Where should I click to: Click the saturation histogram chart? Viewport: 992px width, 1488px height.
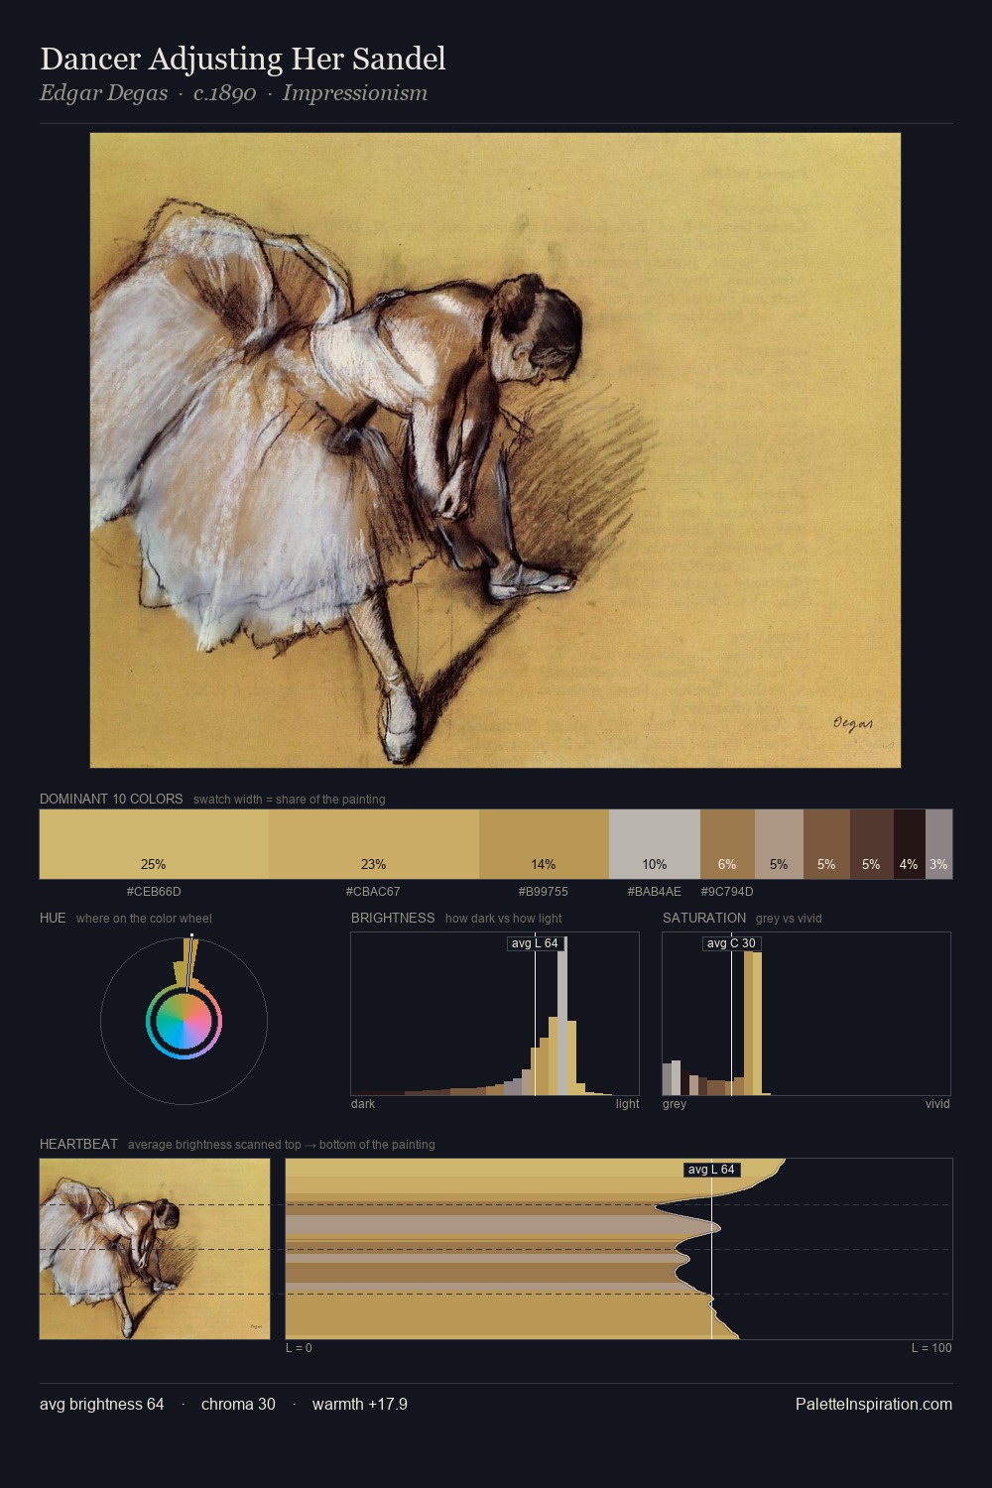(x=806, y=1014)
